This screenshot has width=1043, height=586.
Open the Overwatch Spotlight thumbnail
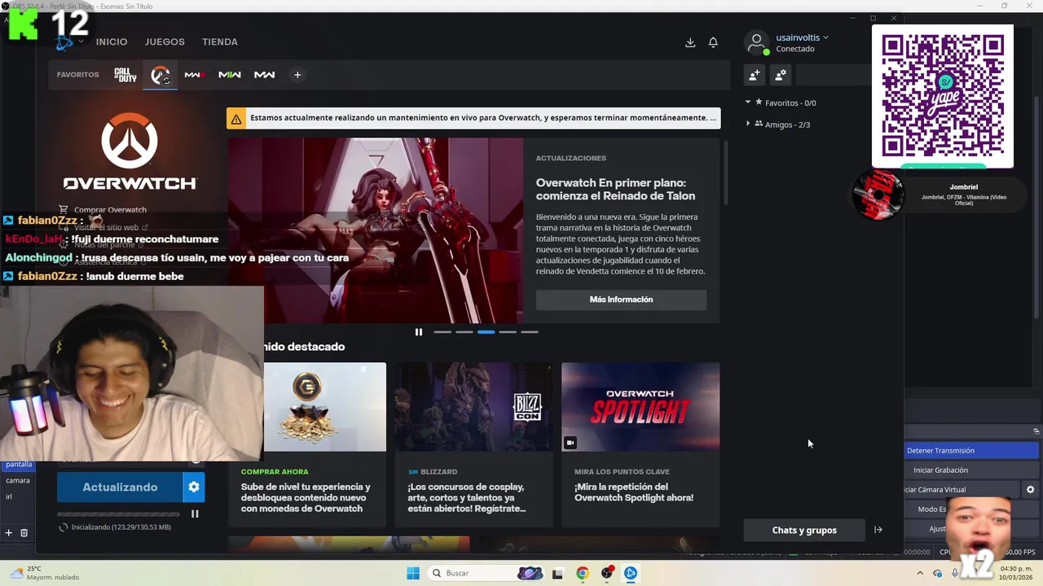click(x=640, y=407)
